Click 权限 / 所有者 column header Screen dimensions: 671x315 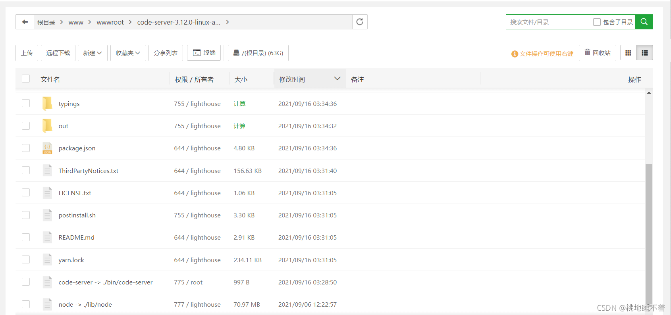tap(194, 79)
